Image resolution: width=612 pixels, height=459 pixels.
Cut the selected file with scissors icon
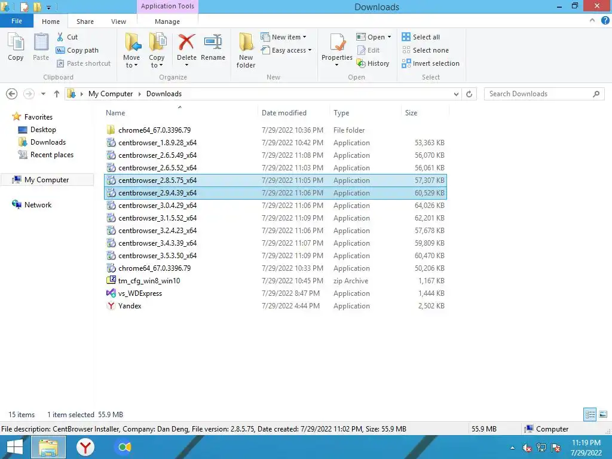[67, 37]
